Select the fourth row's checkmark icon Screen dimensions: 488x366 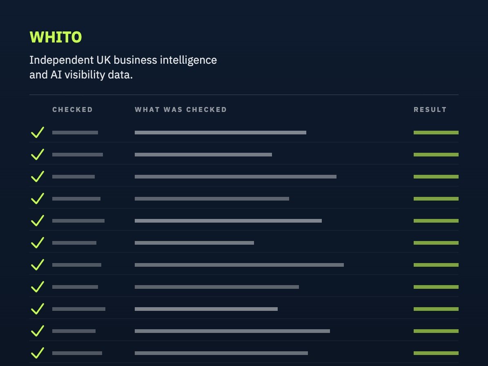coord(38,199)
